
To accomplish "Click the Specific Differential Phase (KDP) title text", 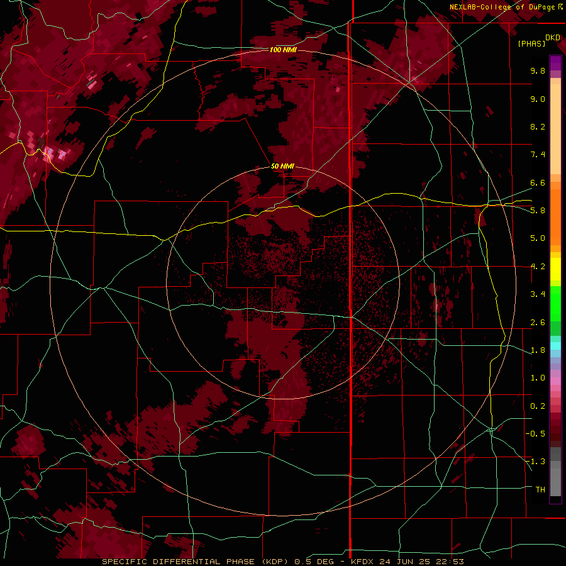I will [195, 562].
